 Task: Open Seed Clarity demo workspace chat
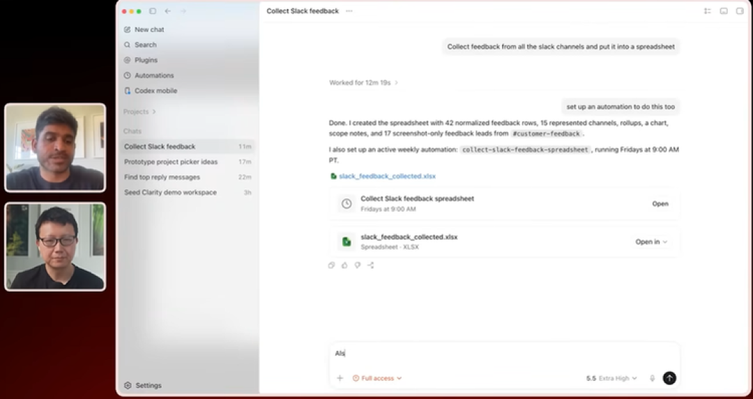point(188,192)
